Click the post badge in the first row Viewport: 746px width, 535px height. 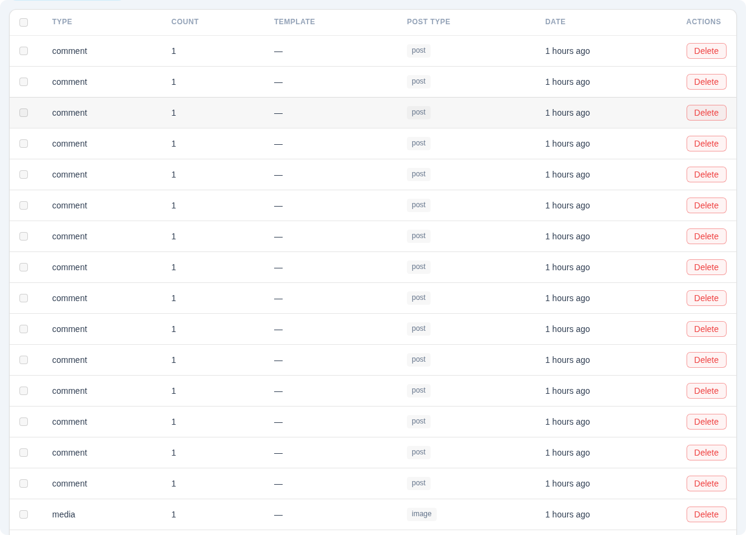point(418,51)
